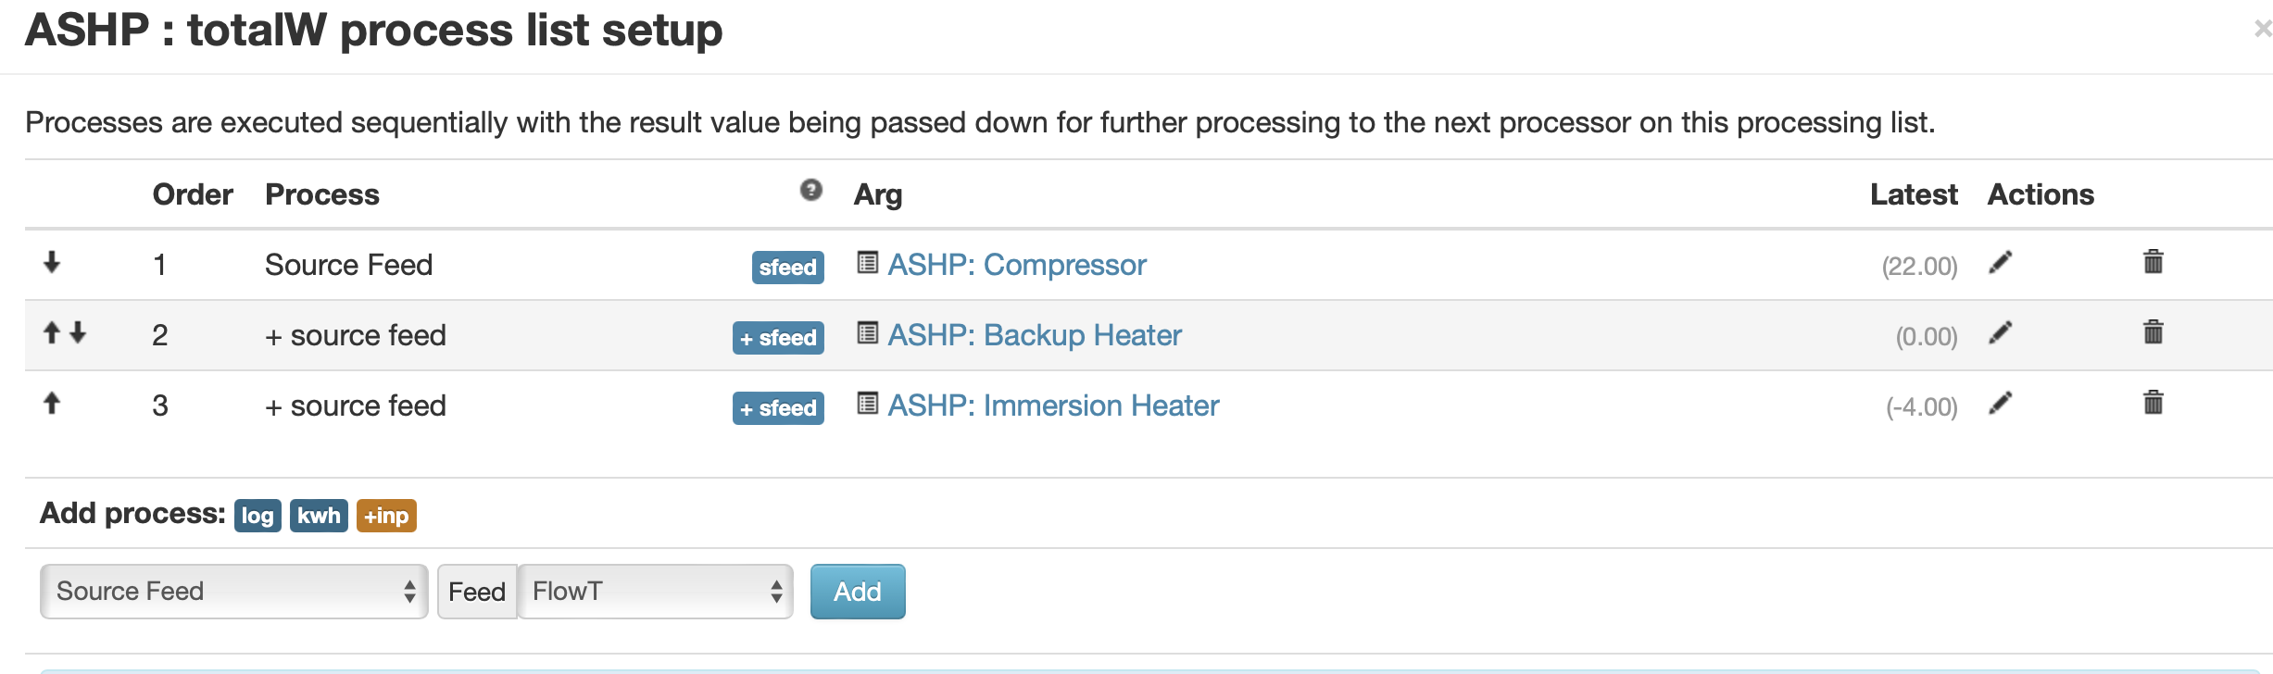Select the log process filter tag

point(257,516)
